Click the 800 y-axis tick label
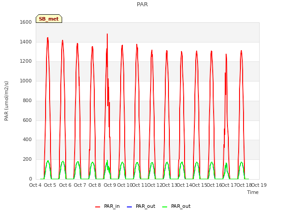This screenshot has width=286, height=215. pyautogui.click(x=27, y=100)
